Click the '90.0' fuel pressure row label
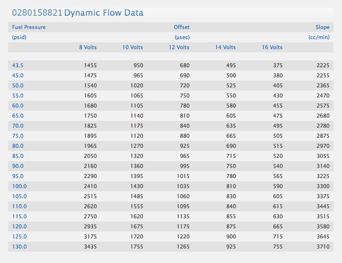 (18, 166)
